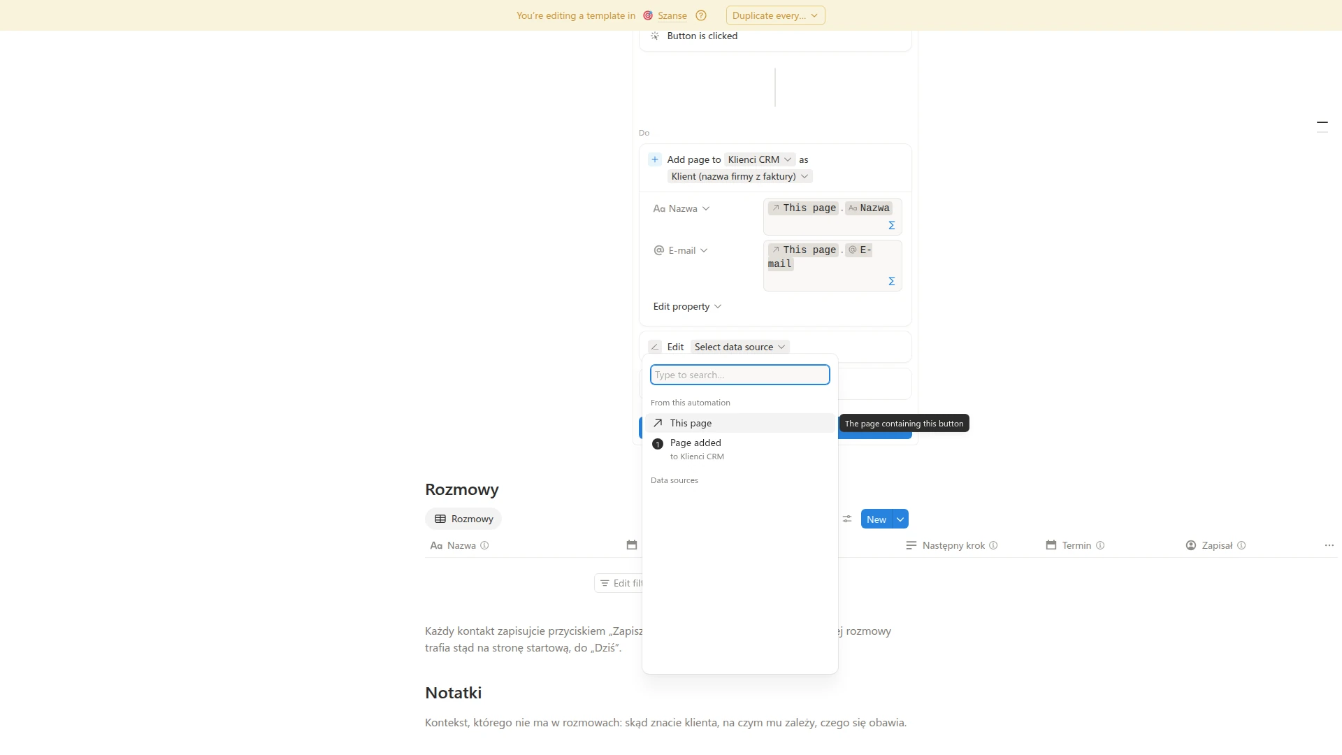1342x755 pixels.
Task: Click the info icon next to Termin column
Action: point(1100,545)
